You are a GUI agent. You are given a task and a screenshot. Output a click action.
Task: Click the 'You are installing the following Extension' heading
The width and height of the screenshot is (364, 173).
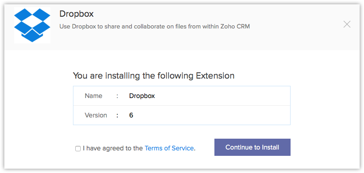pyautogui.click(x=154, y=76)
